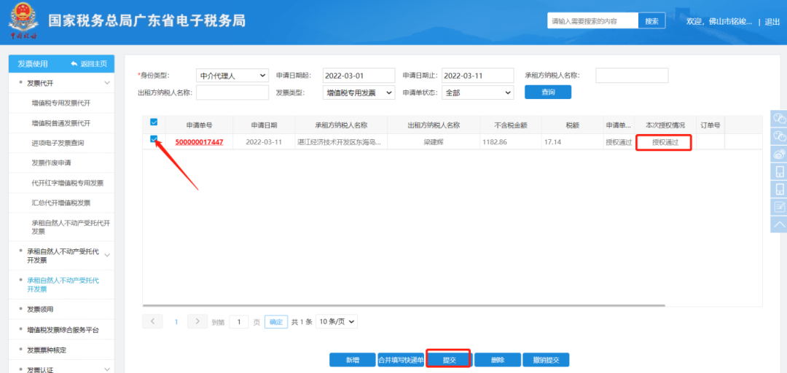Click the 梁建辉 lessor name cell

click(x=434, y=142)
